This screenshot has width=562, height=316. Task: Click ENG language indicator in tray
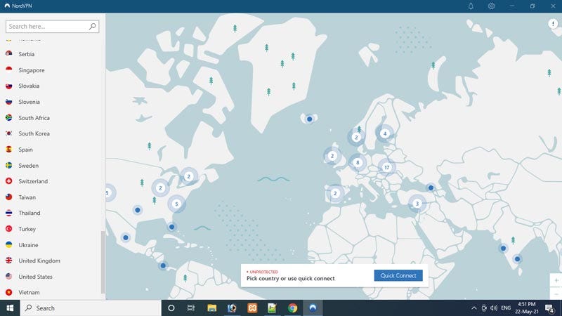(506, 308)
